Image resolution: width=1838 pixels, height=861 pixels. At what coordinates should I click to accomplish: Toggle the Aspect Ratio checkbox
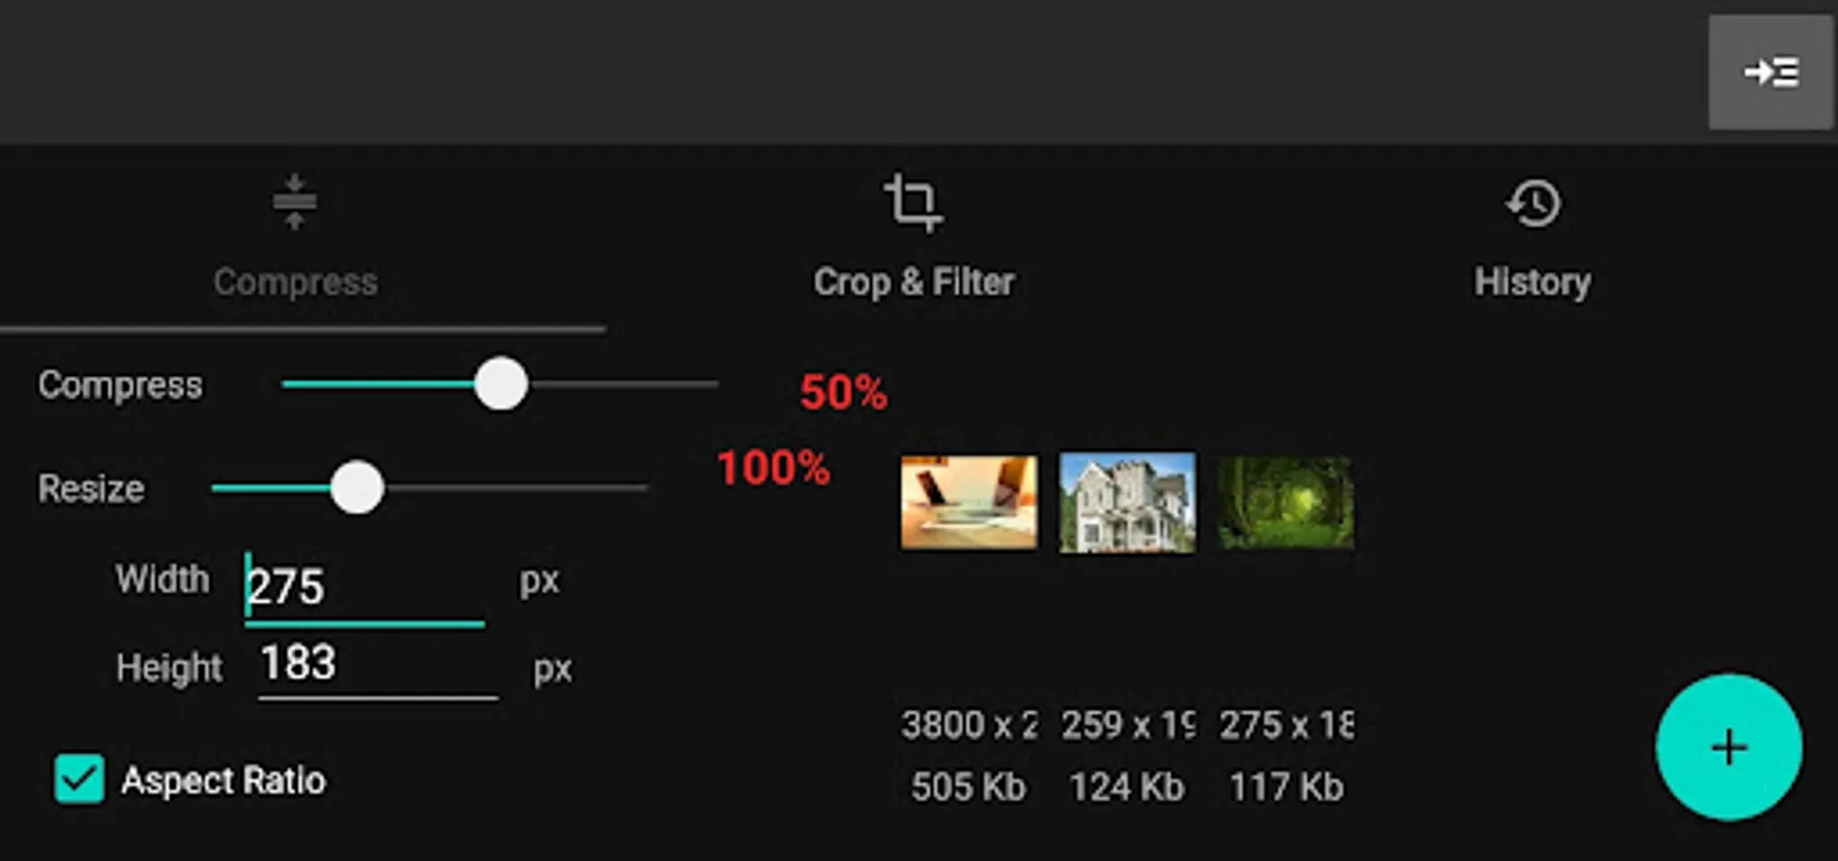[x=79, y=779]
